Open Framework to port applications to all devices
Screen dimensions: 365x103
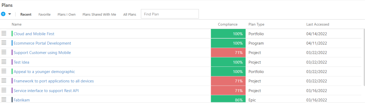(x=54, y=81)
